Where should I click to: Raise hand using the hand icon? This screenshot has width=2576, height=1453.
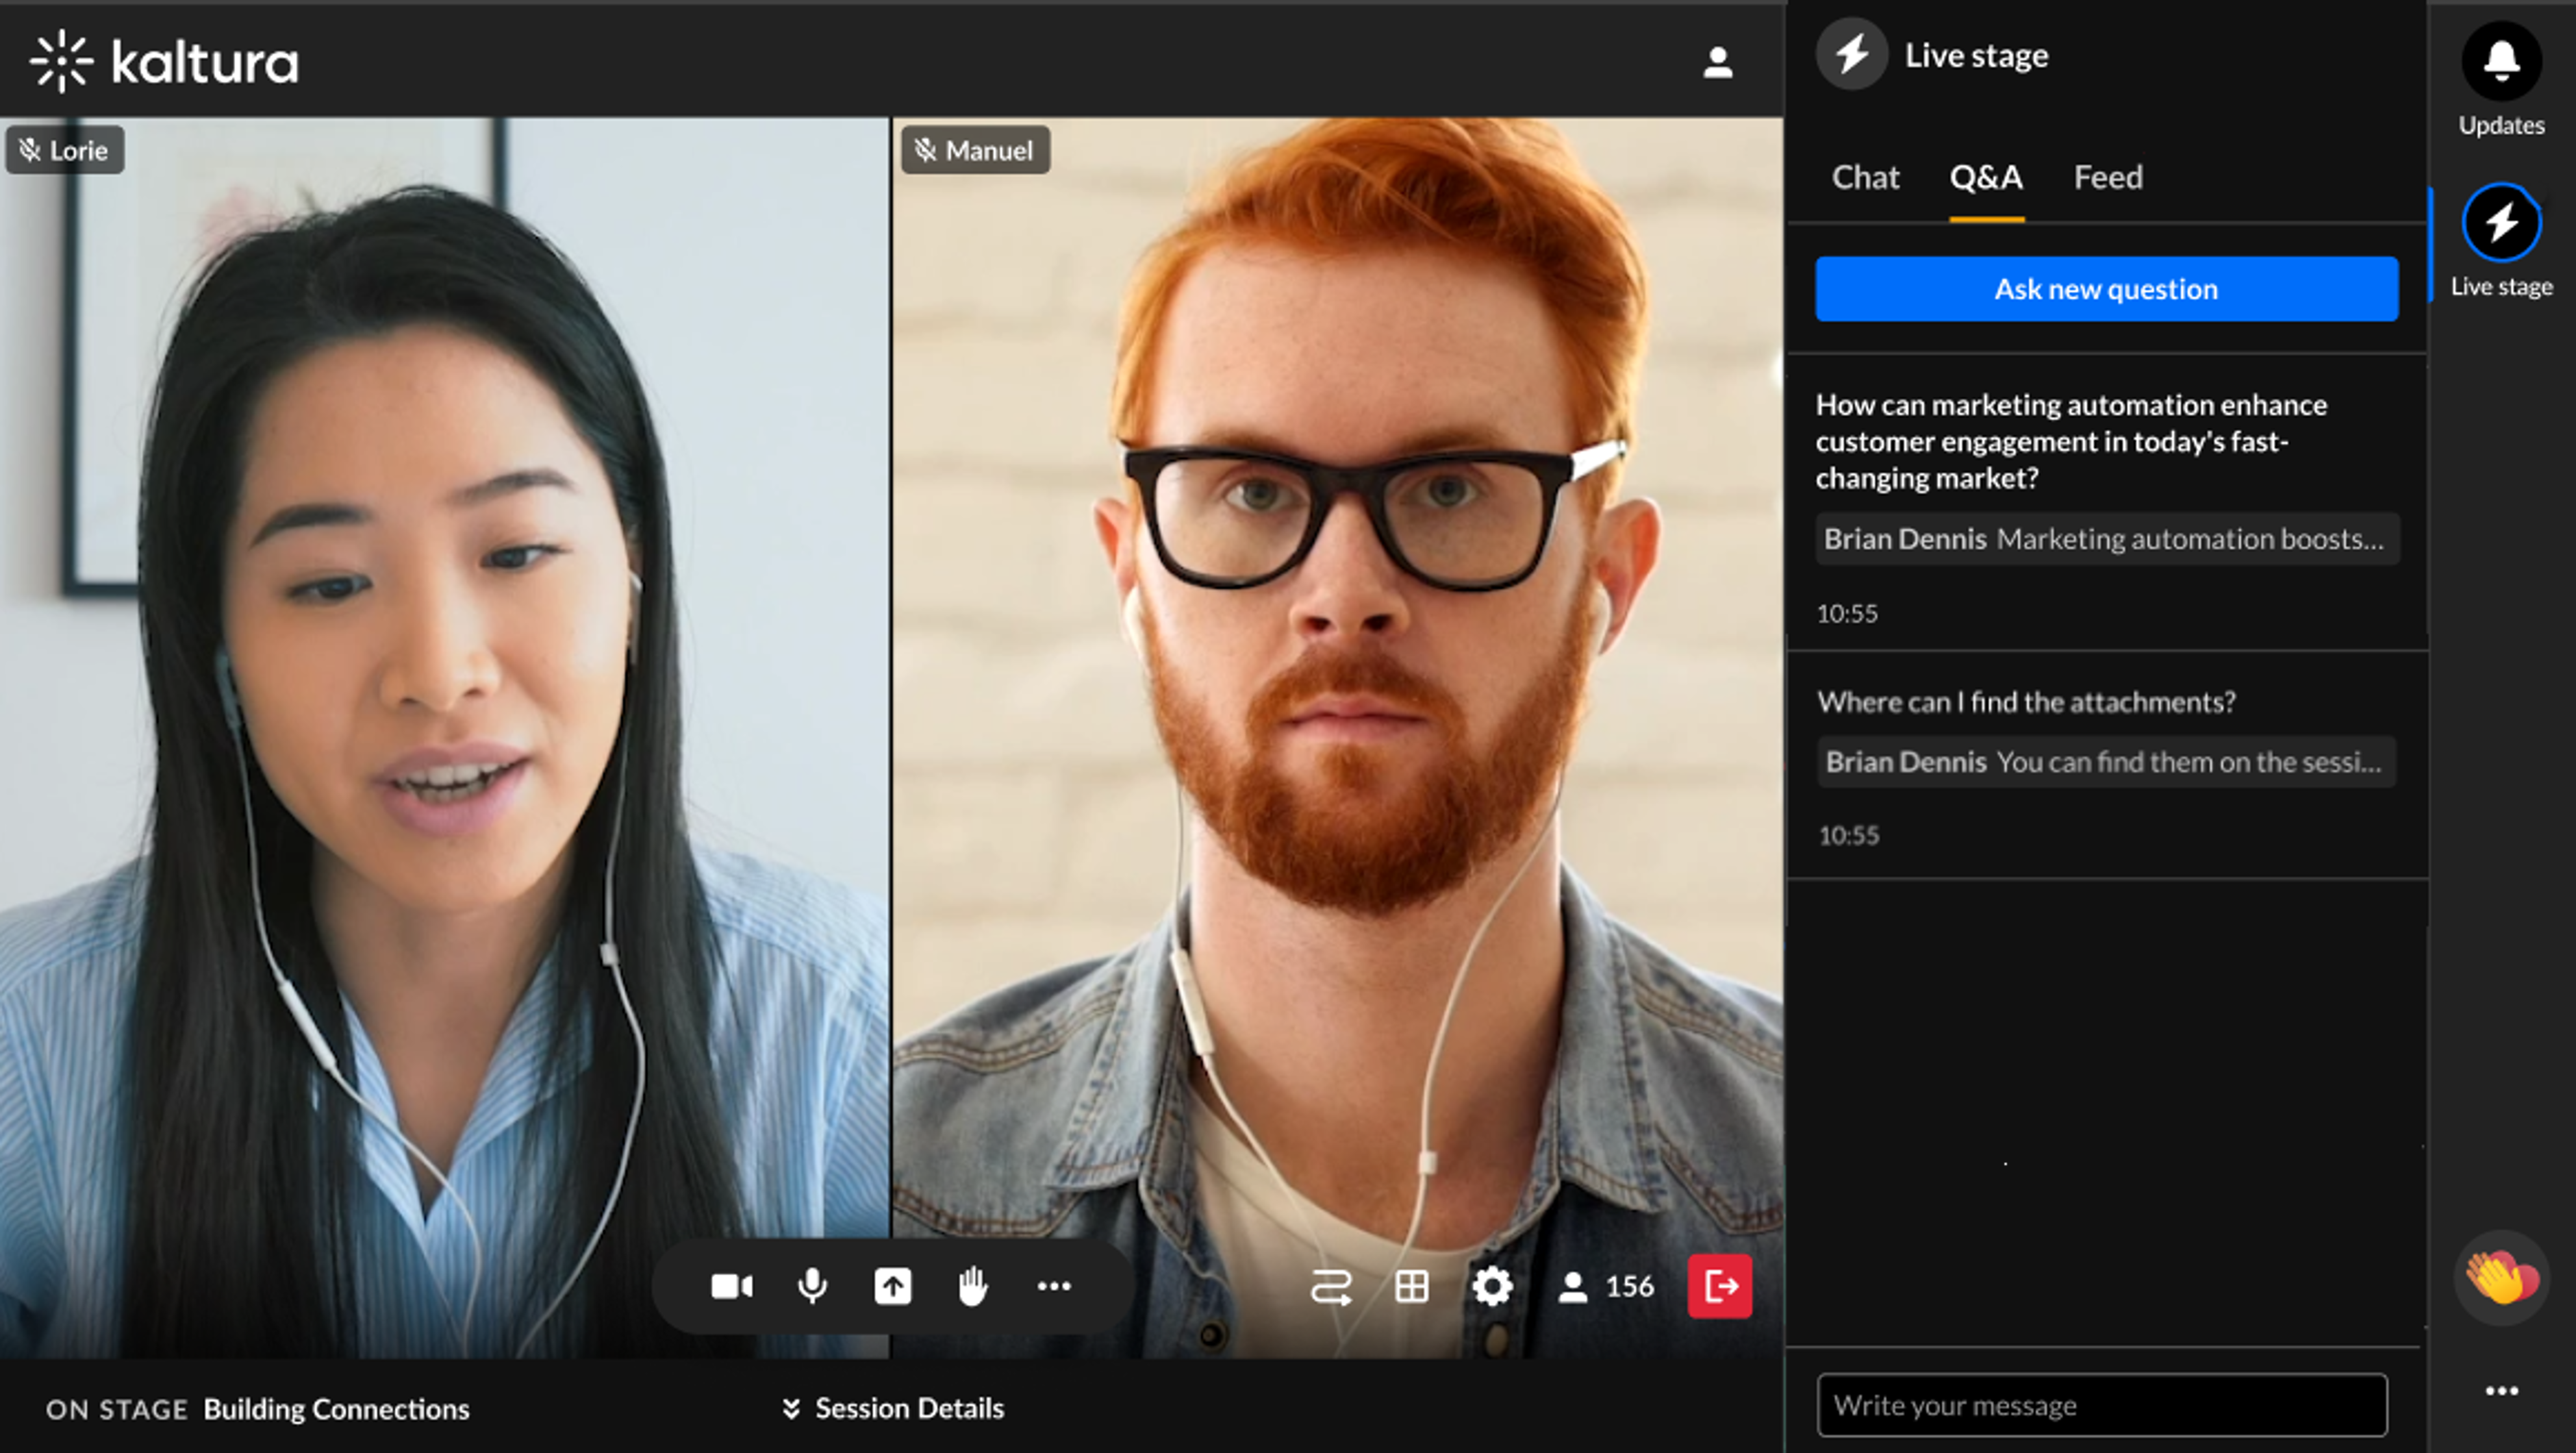(x=972, y=1286)
